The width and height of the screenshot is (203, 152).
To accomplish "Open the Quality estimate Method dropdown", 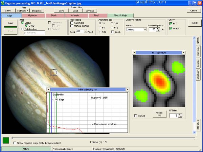I will pos(145,29).
